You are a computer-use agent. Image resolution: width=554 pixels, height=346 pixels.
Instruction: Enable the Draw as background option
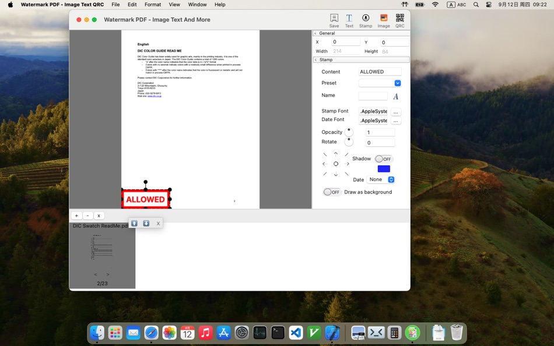(332, 192)
